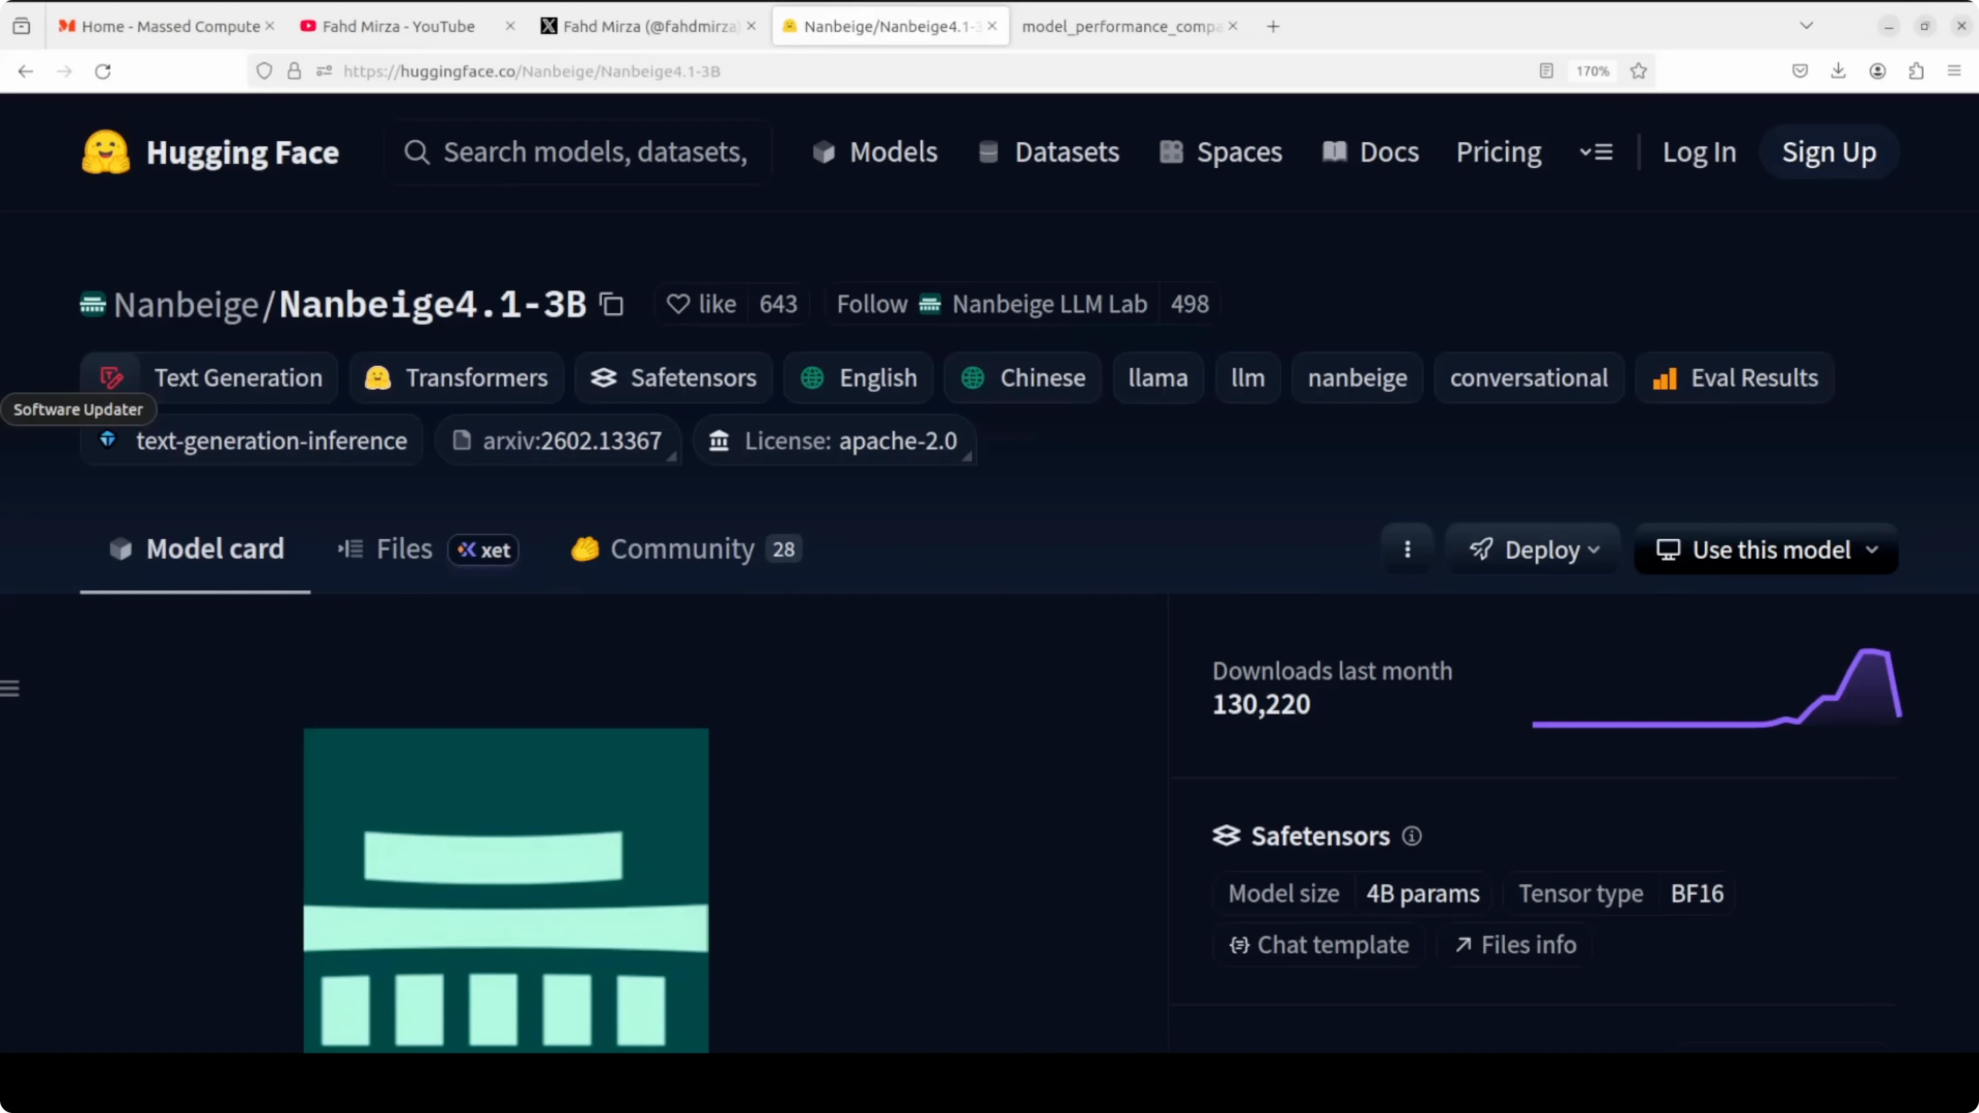Click the Sign Up button
Viewport: 1979px width, 1113px height.
tap(1828, 152)
